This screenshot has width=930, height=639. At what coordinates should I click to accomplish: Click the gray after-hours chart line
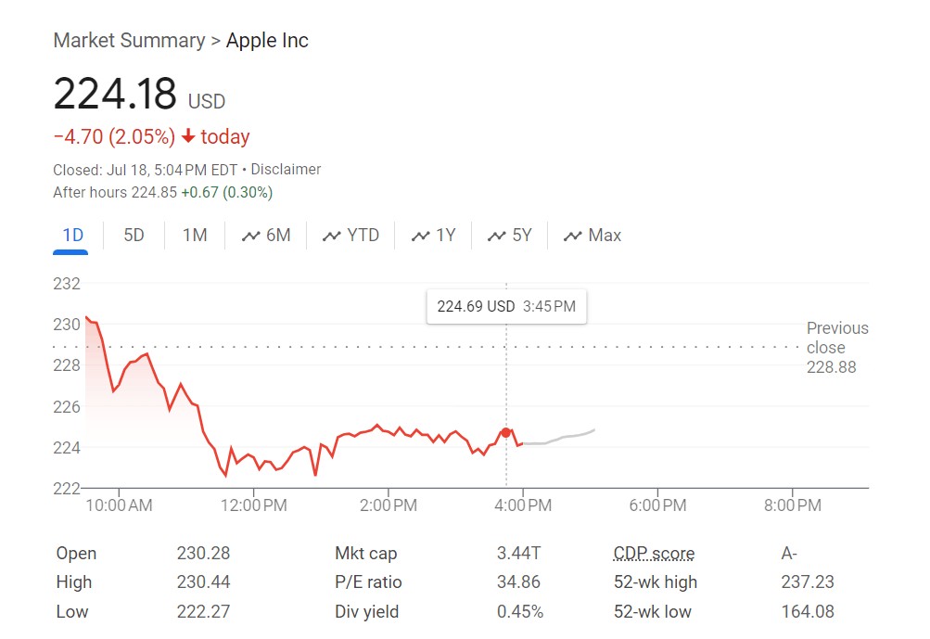click(566, 437)
